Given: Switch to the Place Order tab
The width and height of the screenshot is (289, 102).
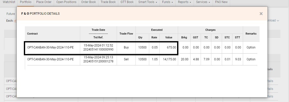Looking at the screenshot, I should pos(44,2).
